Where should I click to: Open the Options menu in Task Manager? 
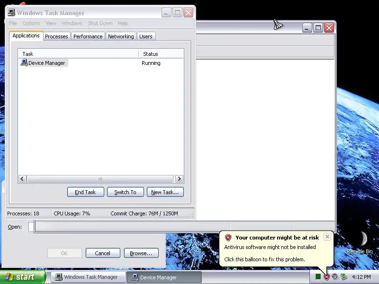point(31,23)
